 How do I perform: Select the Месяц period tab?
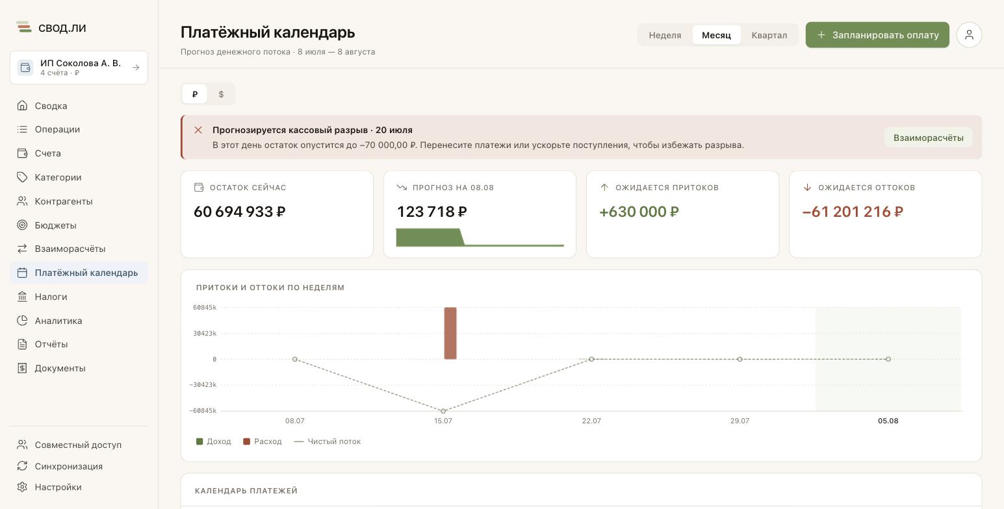pos(716,35)
